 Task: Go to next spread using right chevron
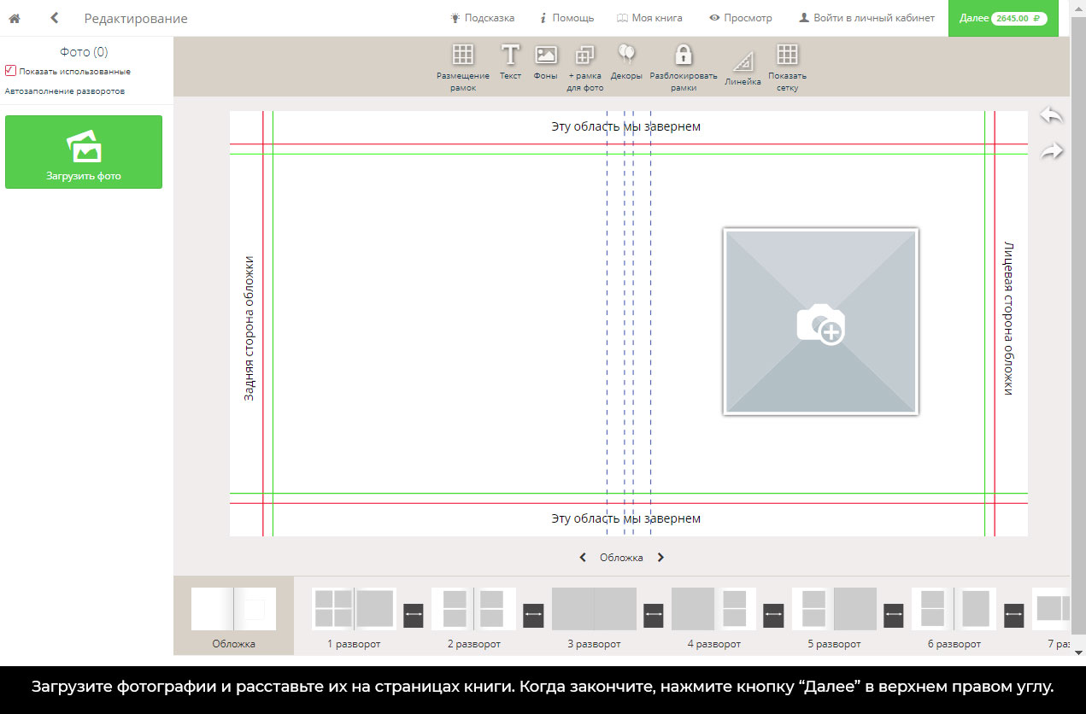pyautogui.click(x=660, y=558)
